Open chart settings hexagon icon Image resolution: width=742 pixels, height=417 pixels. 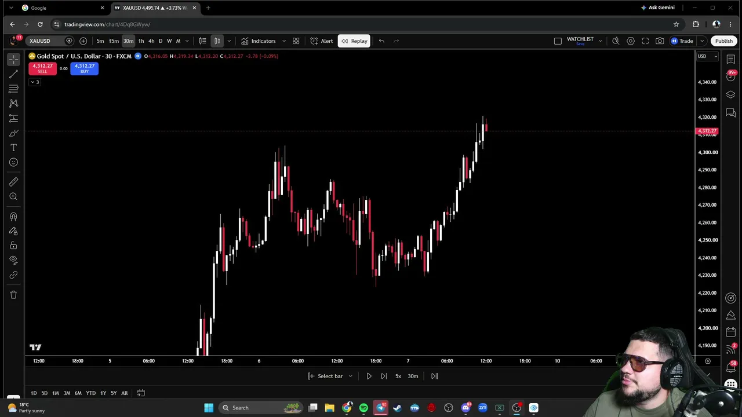631,41
